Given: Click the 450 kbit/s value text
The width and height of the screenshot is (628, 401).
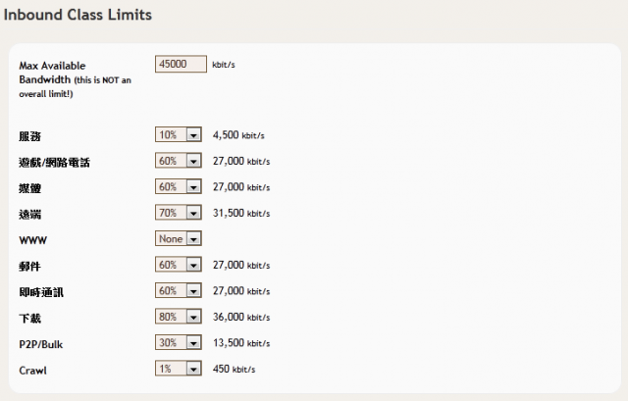Looking at the screenshot, I should [234, 370].
